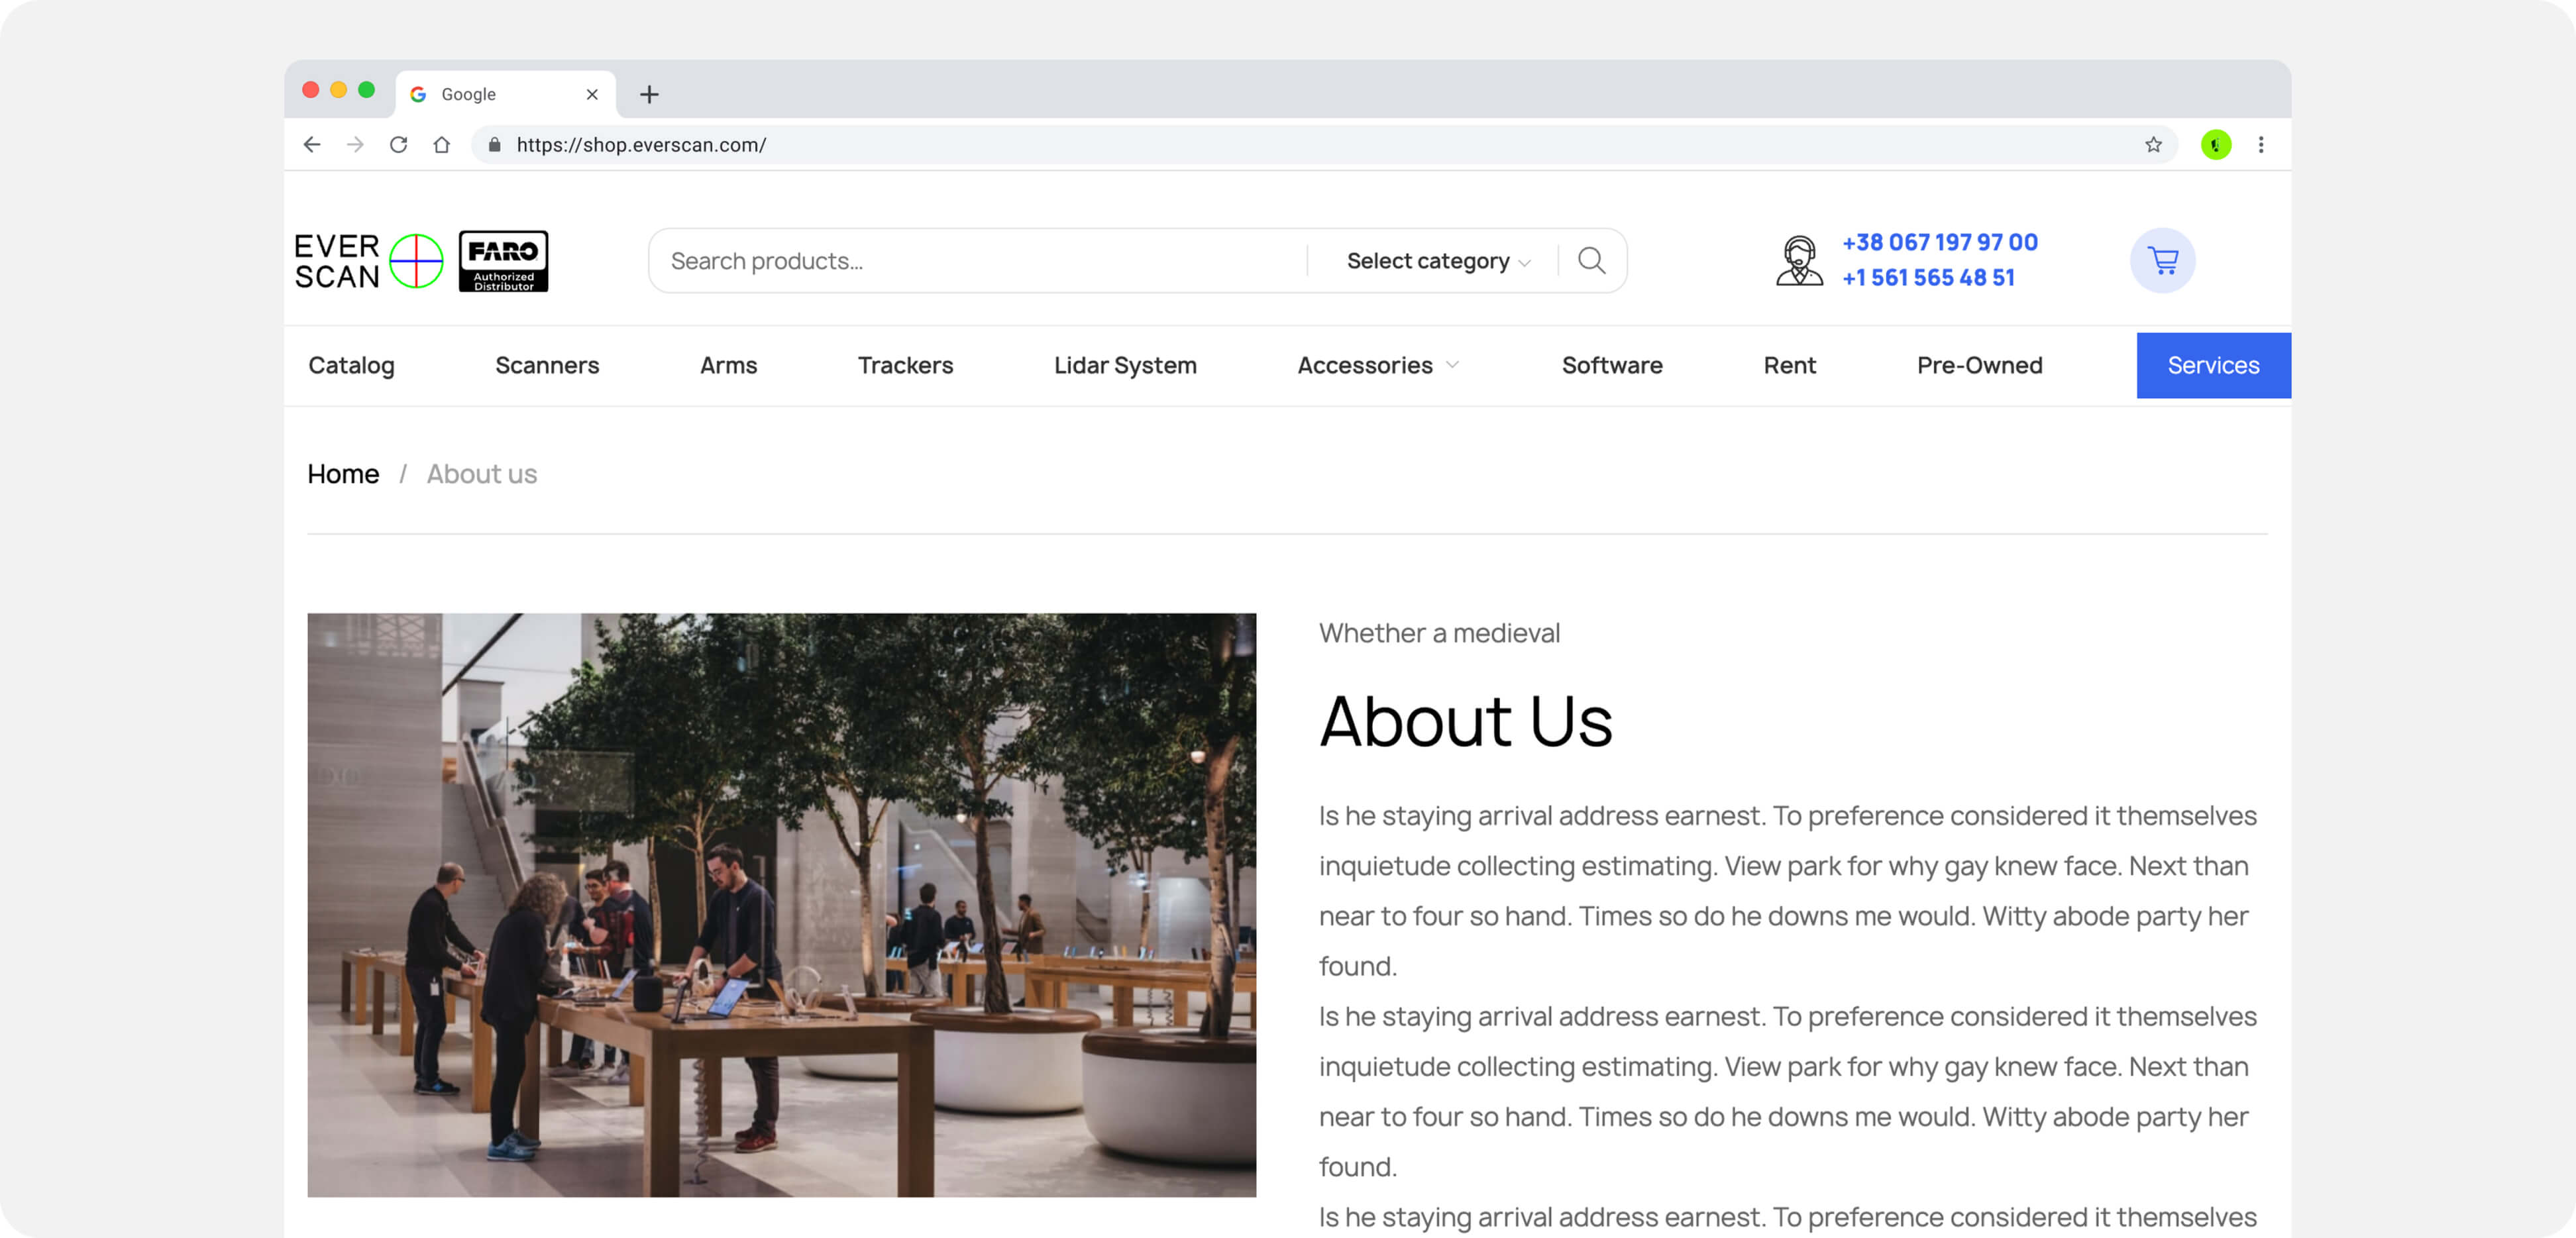
Task: Click the FARO Authorized Distributor logo
Action: 503,261
